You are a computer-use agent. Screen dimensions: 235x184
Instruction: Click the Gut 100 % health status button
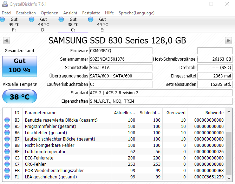[x=20, y=66]
